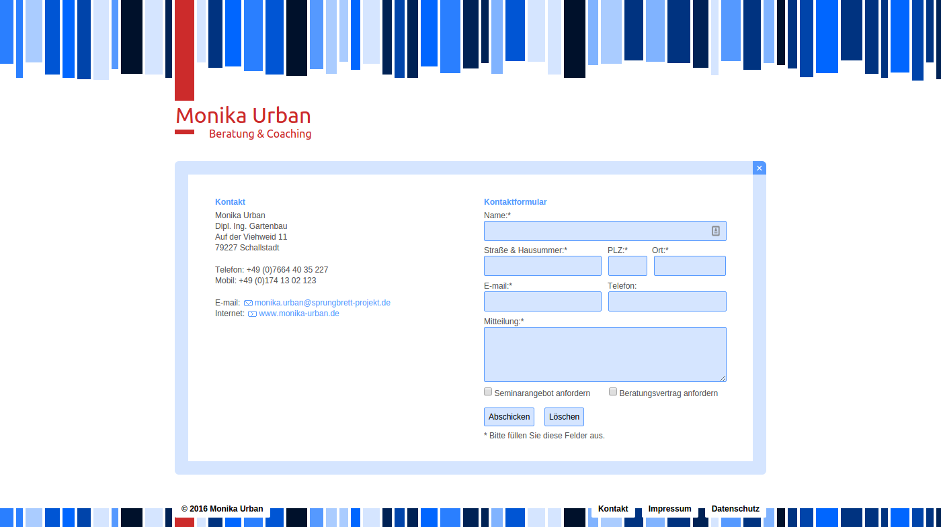
Task: Open the monika.urban@sprungbrett-projekt.de email link
Action: 323,303
